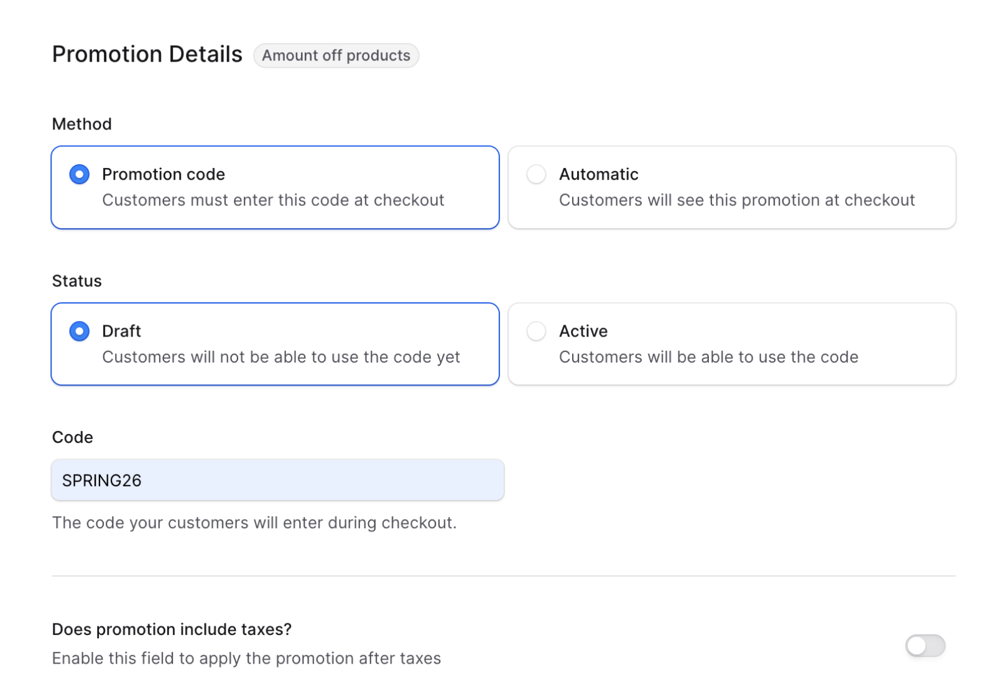Select the Promotion code radio button
The height and width of the screenshot is (673, 995).
click(x=79, y=175)
